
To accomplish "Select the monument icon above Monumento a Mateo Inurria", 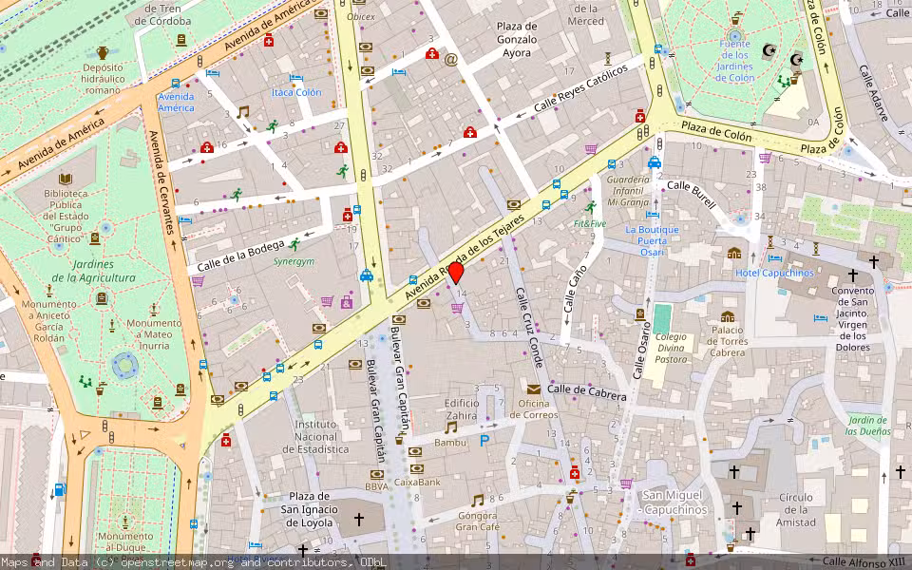I will [x=154, y=308].
